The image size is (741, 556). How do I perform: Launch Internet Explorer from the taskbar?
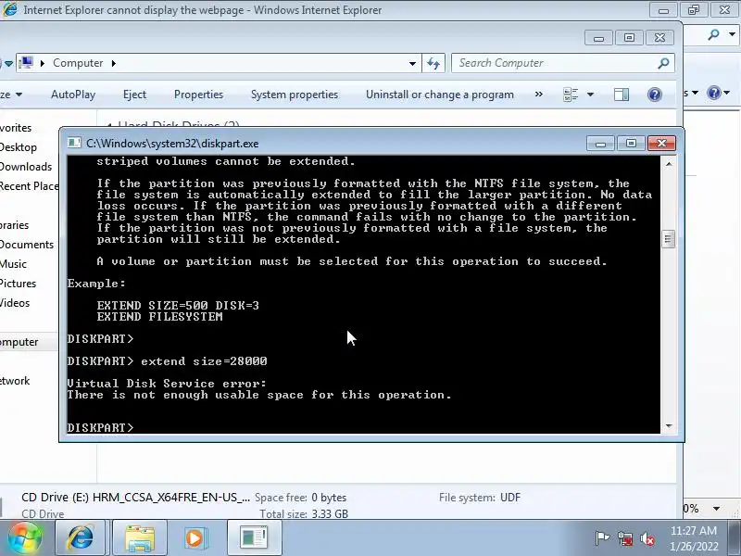[81, 538]
